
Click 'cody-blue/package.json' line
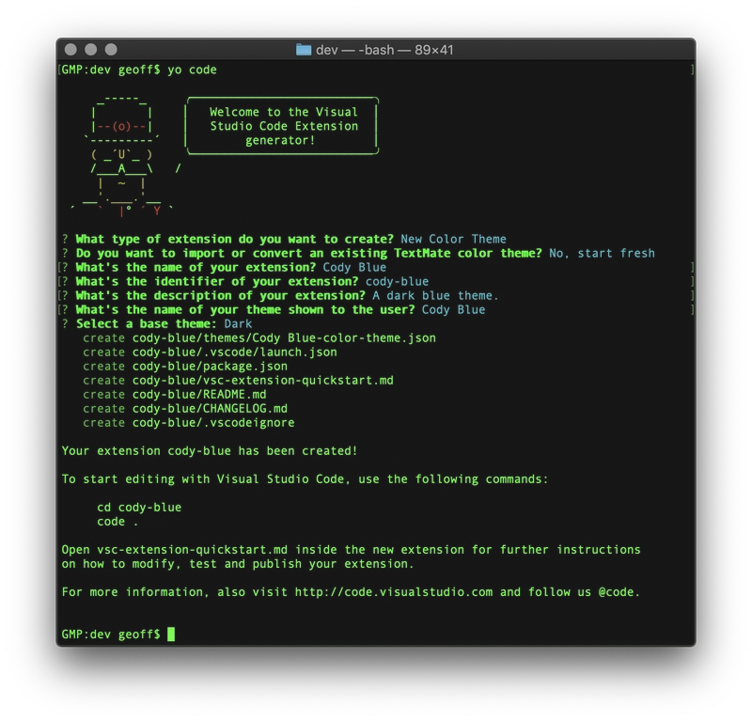210,367
